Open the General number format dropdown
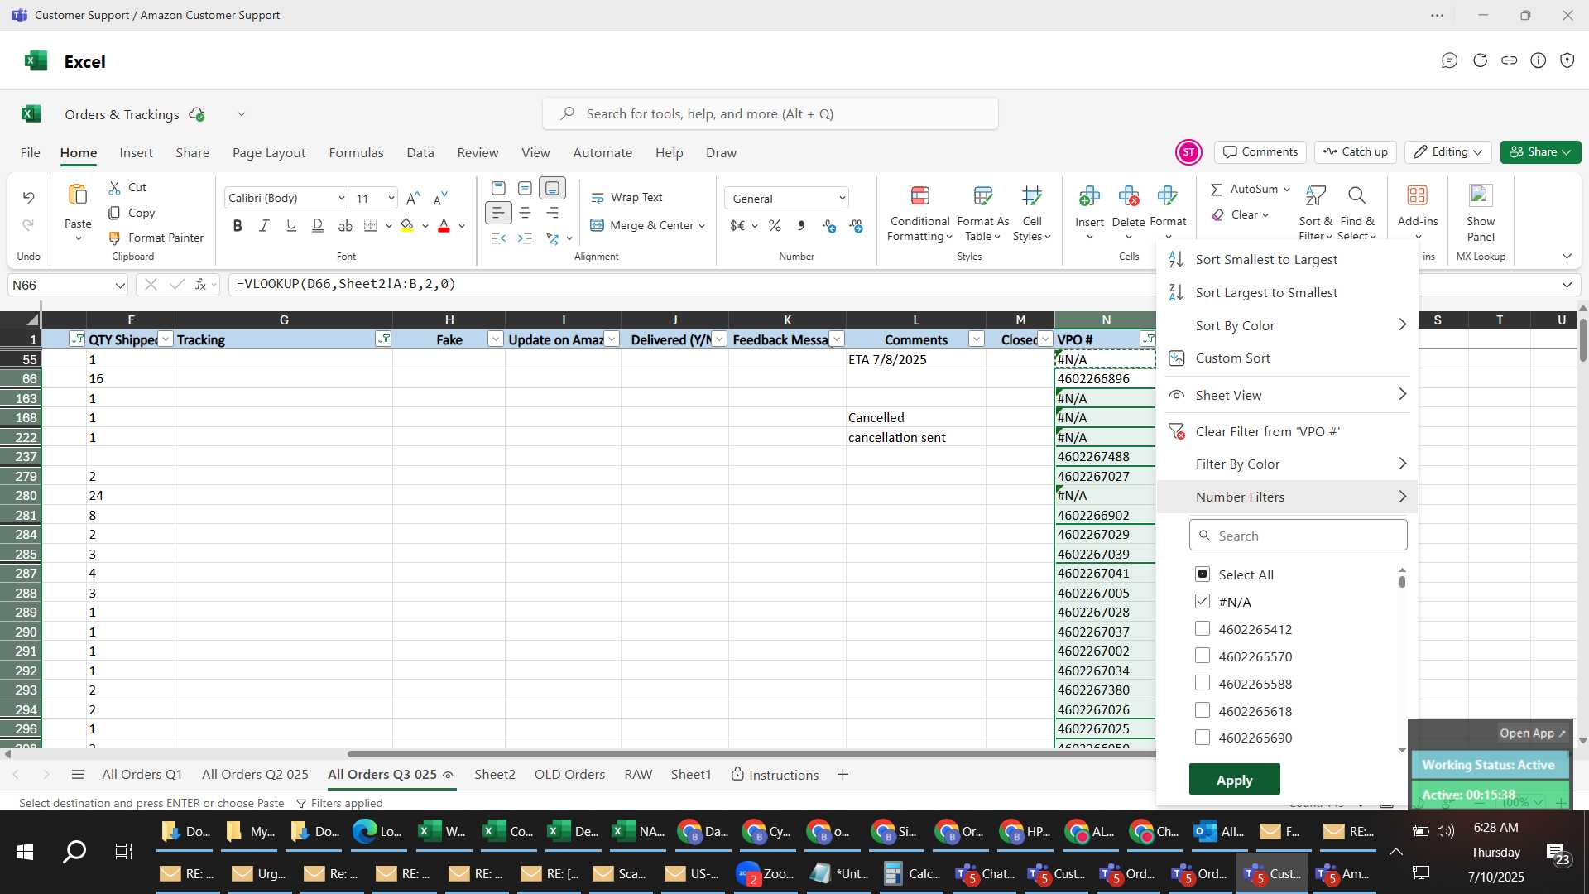Image resolution: width=1589 pixels, height=894 pixels. click(x=842, y=199)
